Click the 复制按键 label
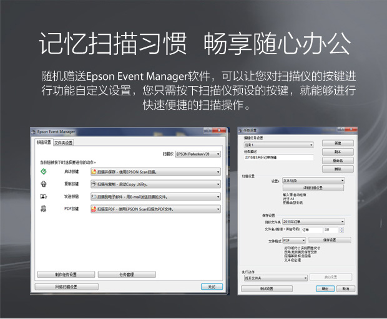This screenshot has width=387, height=319. point(72,184)
